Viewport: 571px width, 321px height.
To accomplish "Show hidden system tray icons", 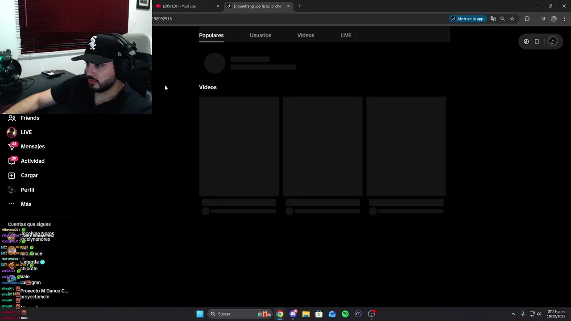I will point(513,314).
